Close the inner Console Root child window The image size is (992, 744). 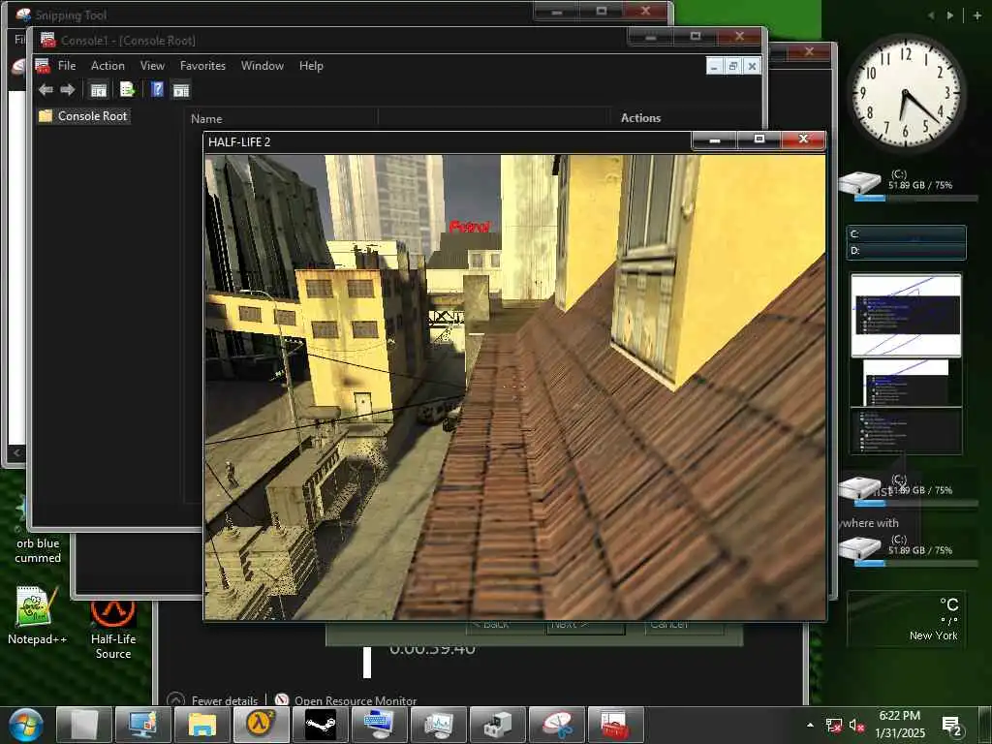752,66
